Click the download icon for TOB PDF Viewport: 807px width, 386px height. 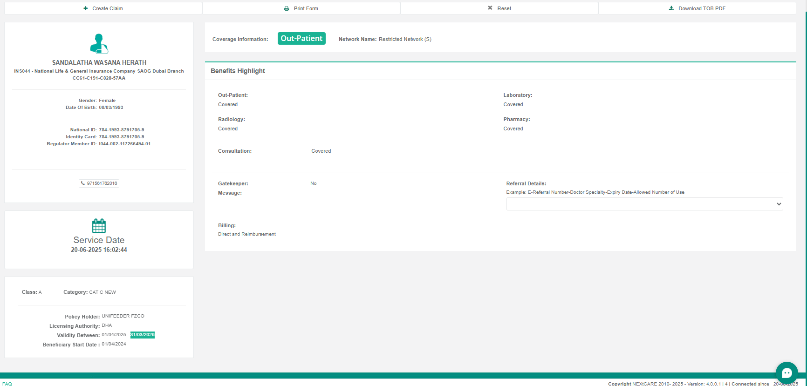[671, 8]
